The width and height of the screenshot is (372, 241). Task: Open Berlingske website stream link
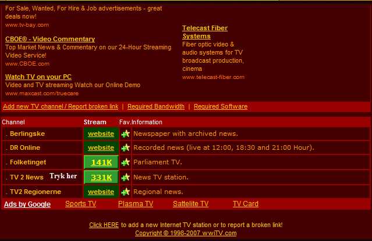click(x=101, y=134)
